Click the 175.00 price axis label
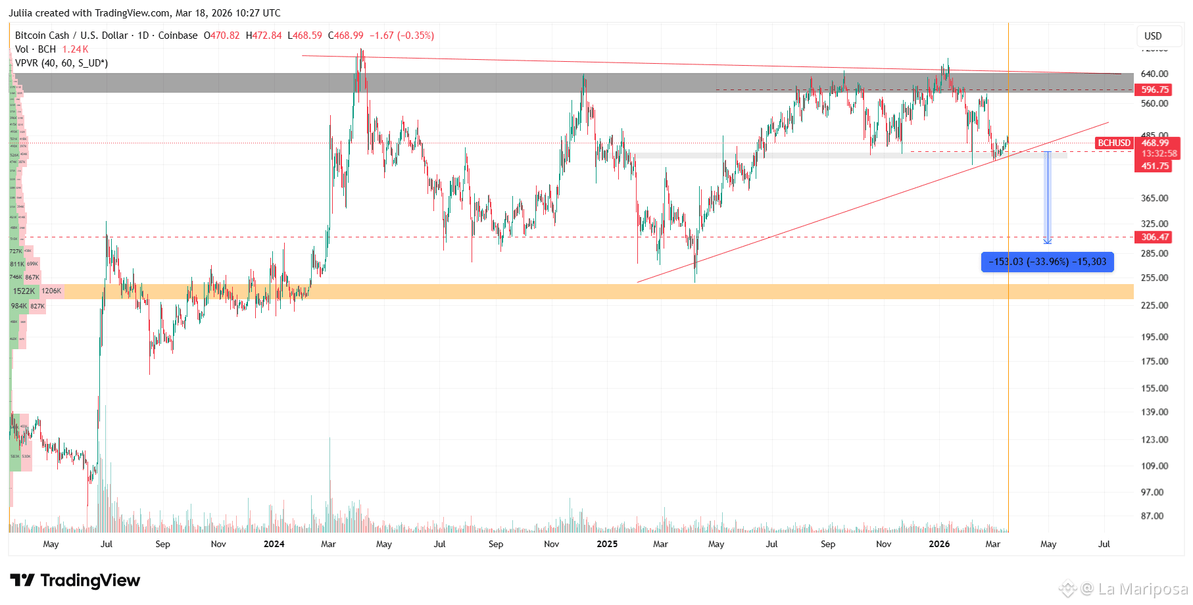Viewport: 1193px width, 605px height. point(1155,361)
